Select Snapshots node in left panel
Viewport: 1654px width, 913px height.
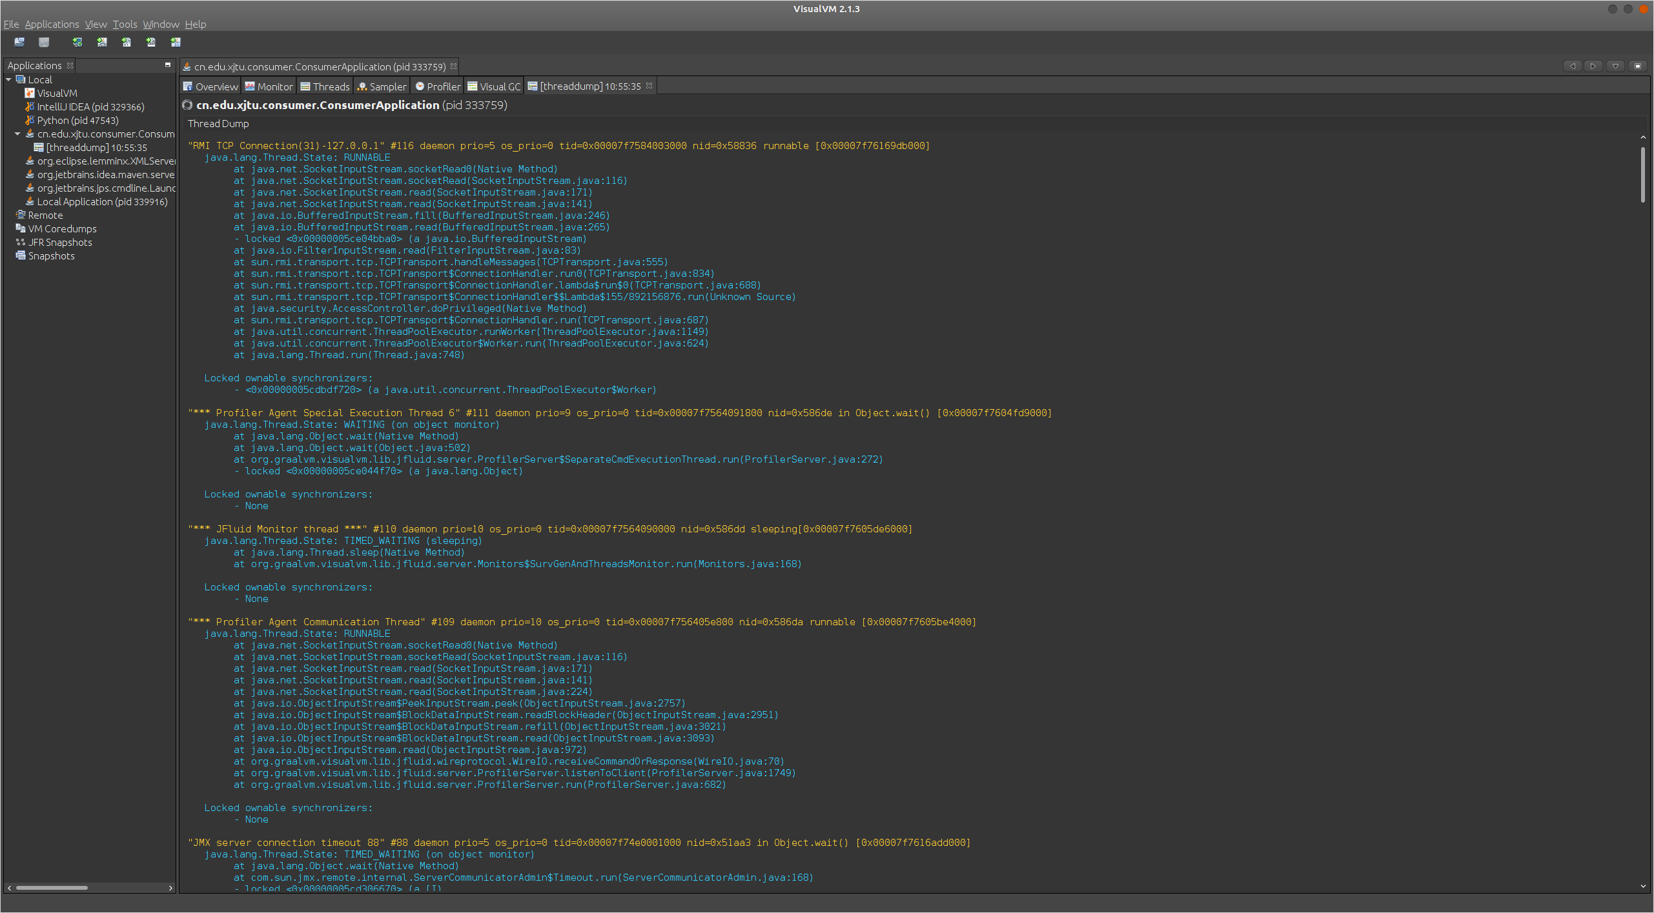50,256
